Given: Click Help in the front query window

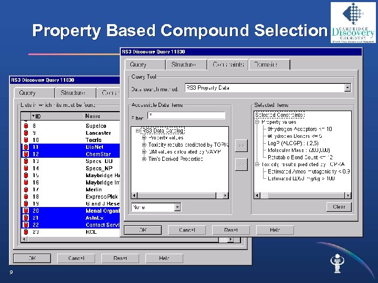Looking at the screenshot, I should tap(275, 230).
